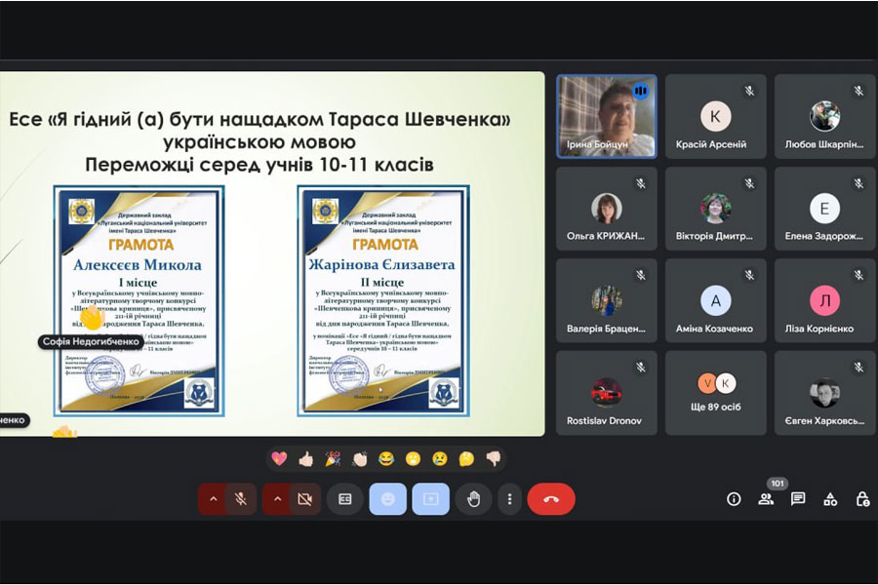Send the thumbs up reaction
Image resolution: width=878 pixels, height=585 pixels.
click(x=305, y=459)
